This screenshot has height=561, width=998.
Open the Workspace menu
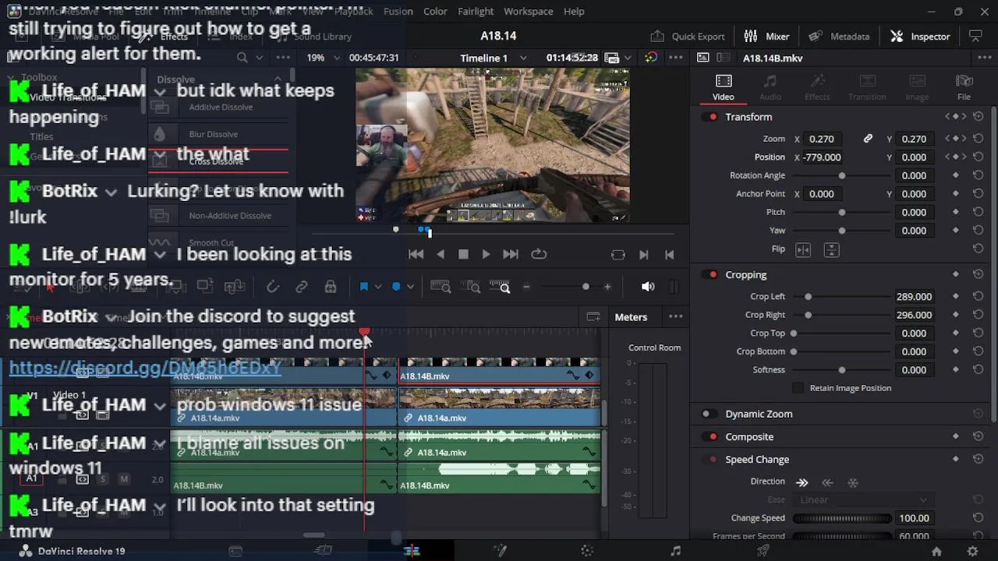(x=528, y=11)
